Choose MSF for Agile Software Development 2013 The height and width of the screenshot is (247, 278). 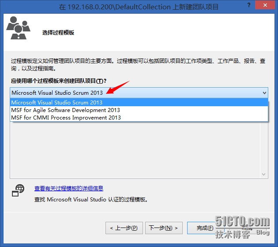click(x=139, y=110)
